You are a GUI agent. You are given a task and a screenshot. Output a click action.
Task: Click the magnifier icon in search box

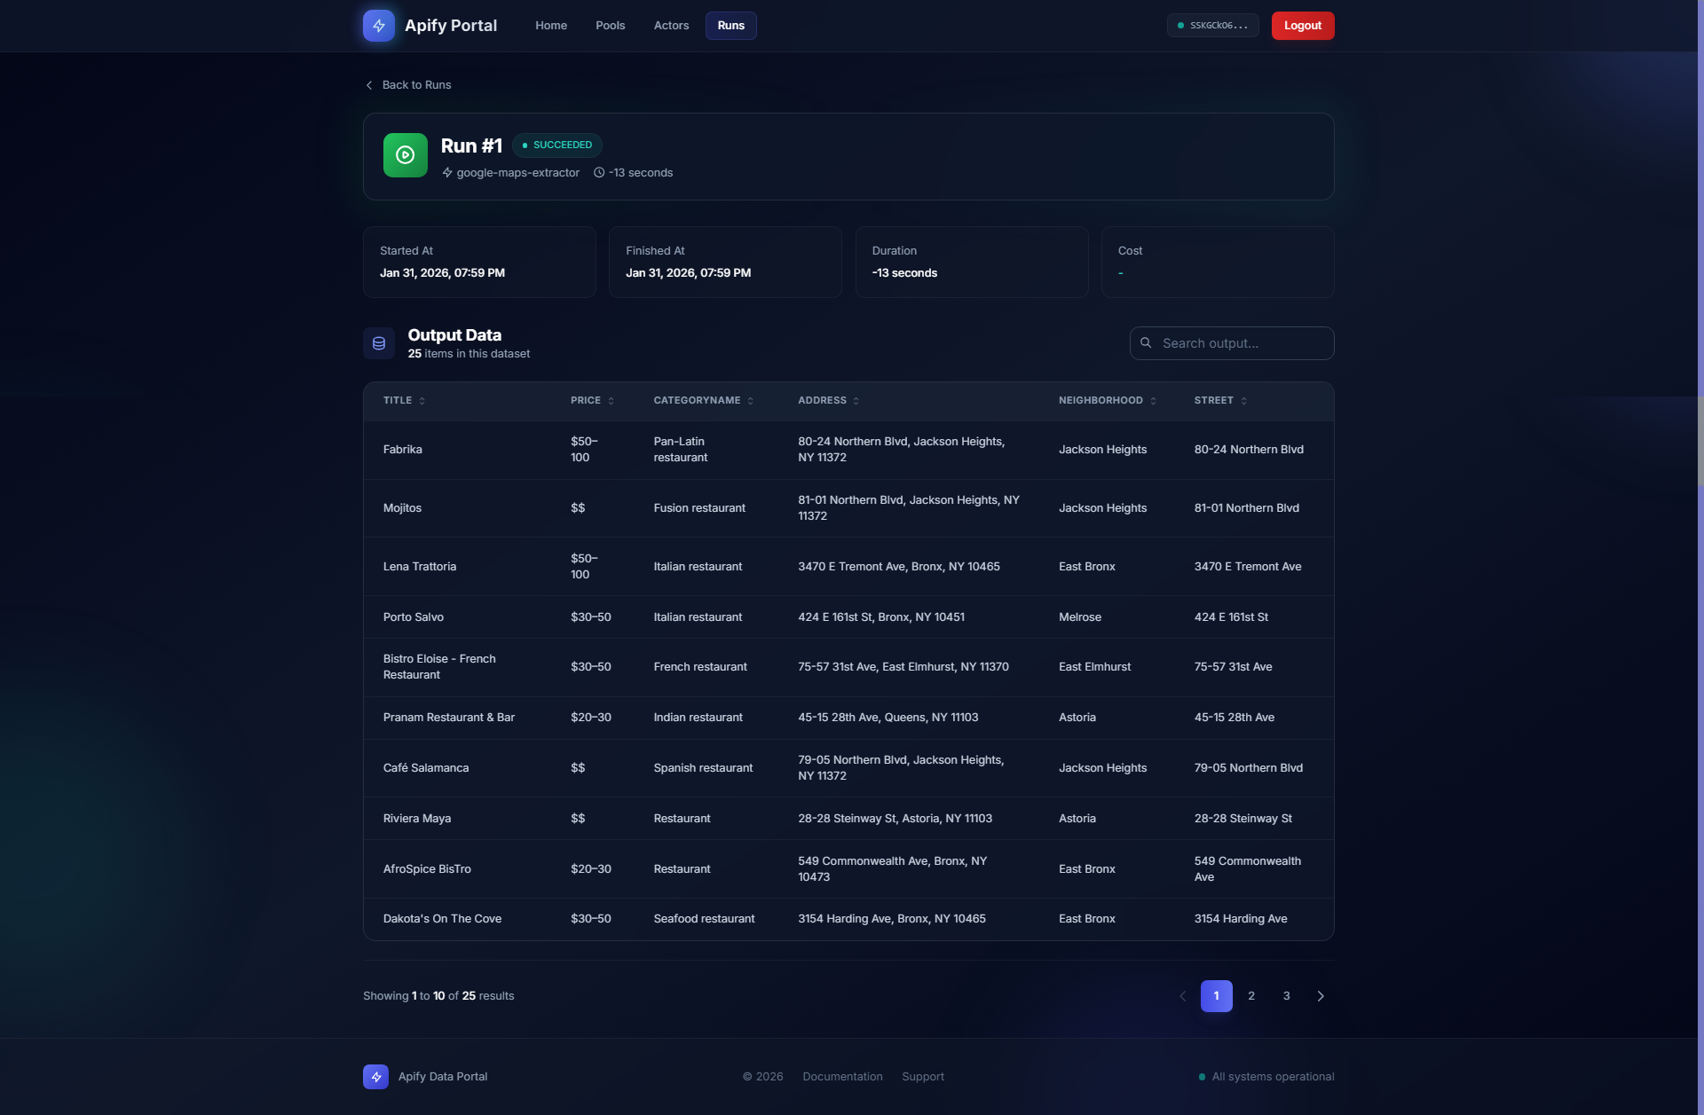tap(1146, 343)
